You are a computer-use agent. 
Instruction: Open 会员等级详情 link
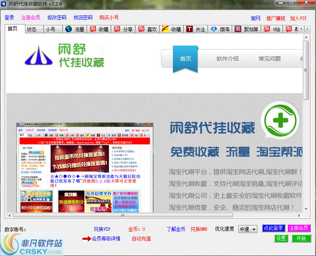(106, 239)
